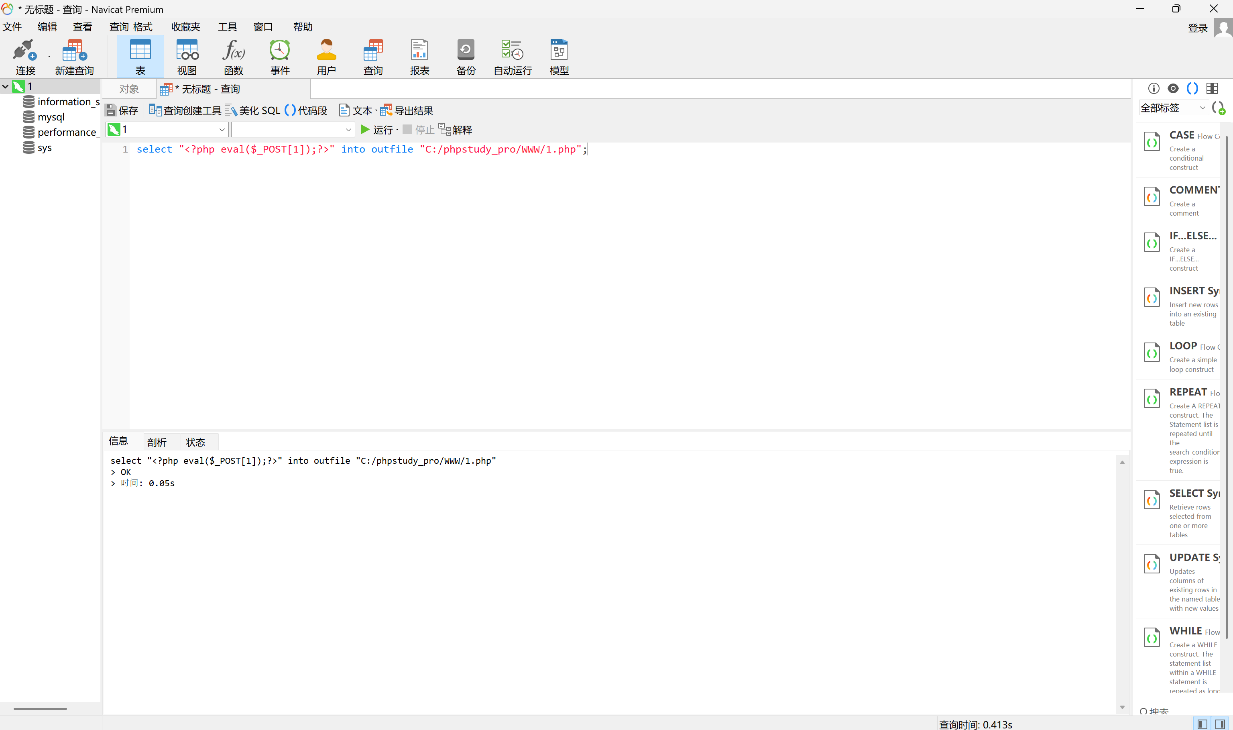Viewport: 1233px width, 730px height.
Task: Toggle the eye preview icon in right panel
Action: pyautogui.click(x=1173, y=89)
